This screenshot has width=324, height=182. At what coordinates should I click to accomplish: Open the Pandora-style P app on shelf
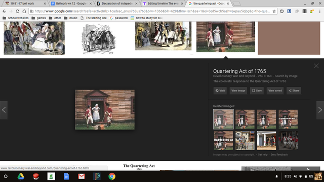coord(97,176)
